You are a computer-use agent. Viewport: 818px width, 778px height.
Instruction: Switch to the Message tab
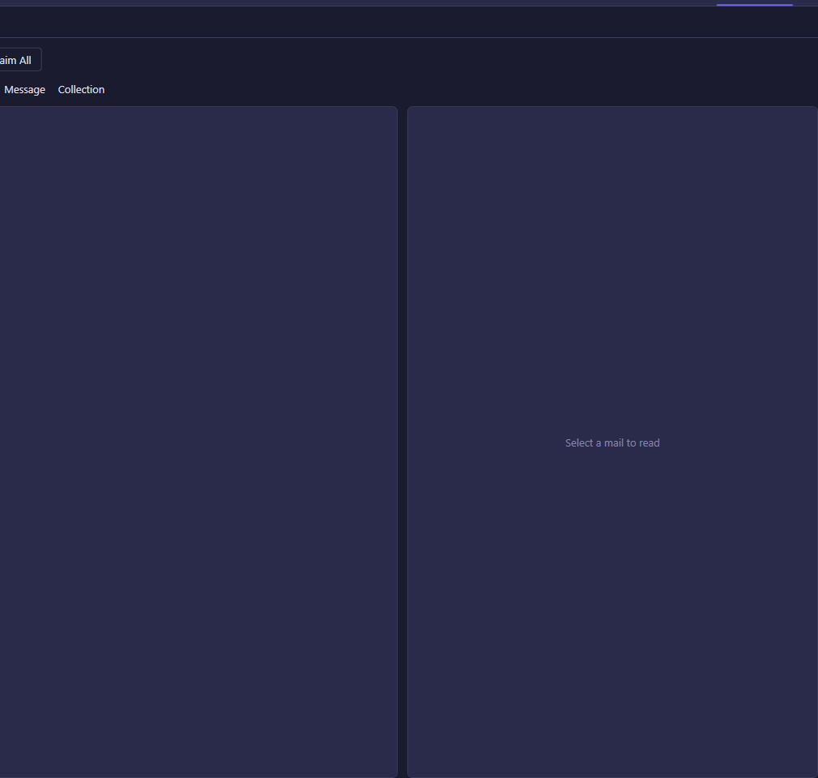tap(24, 90)
